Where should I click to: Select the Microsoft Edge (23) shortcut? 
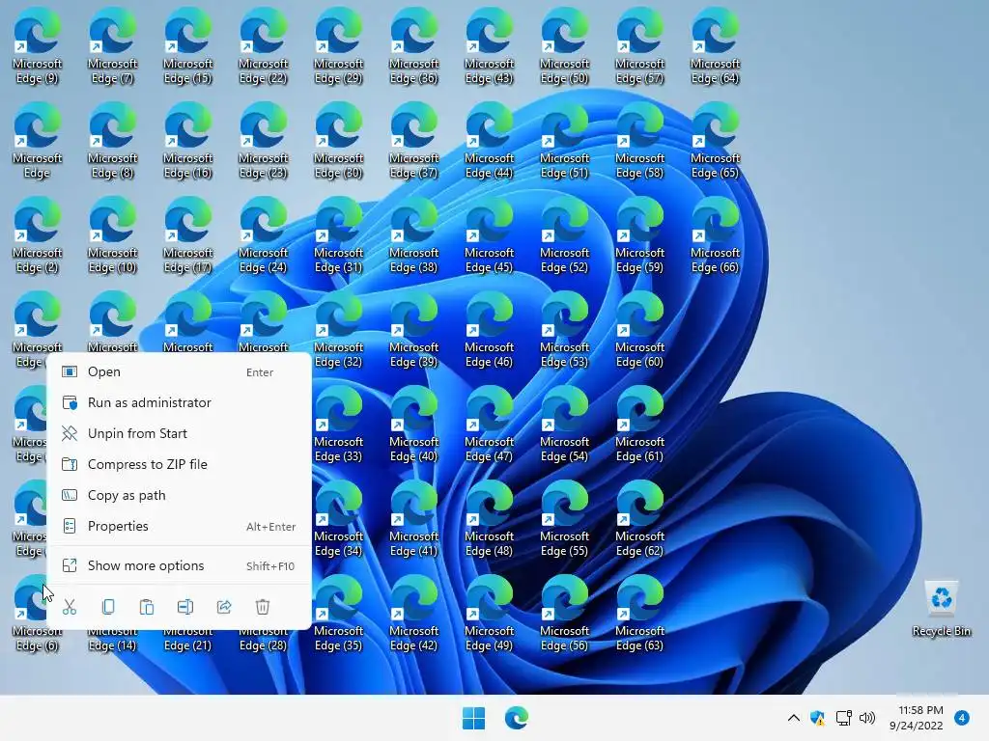(263, 141)
